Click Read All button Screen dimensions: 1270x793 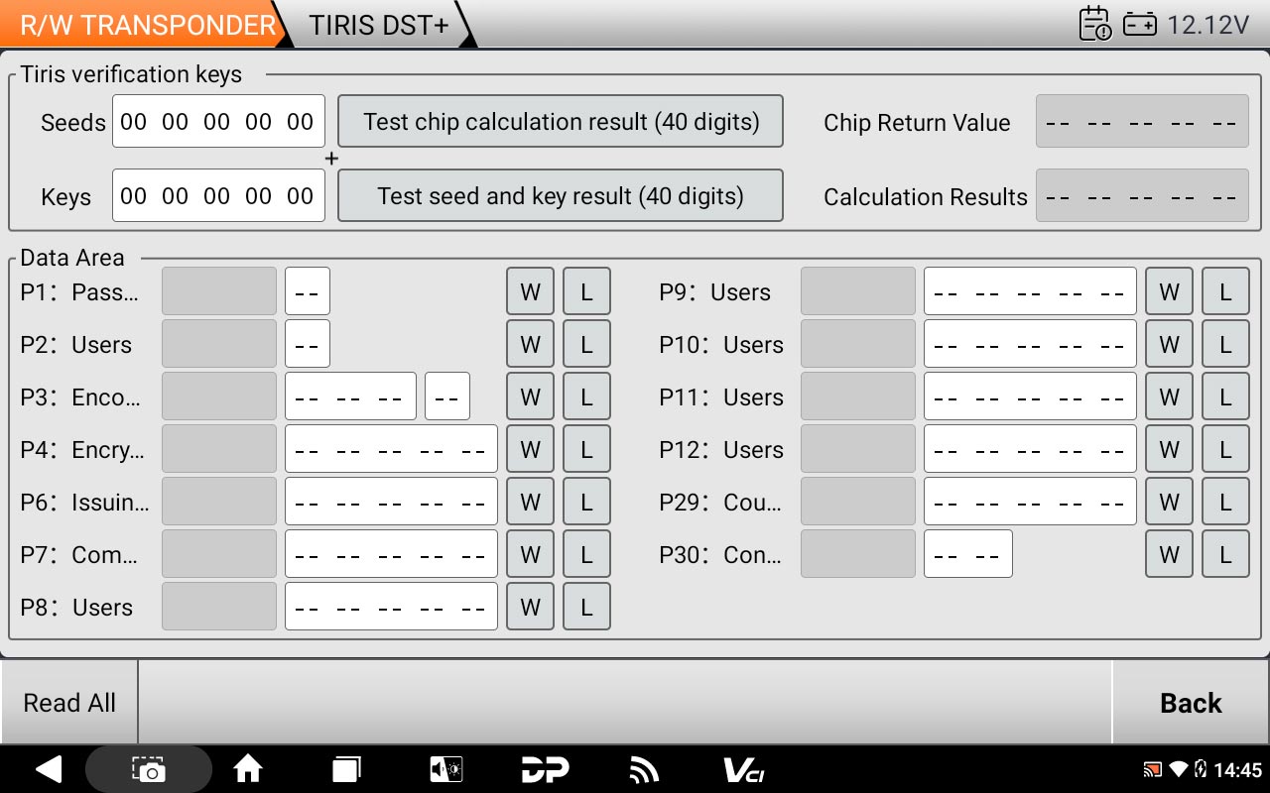tap(69, 703)
